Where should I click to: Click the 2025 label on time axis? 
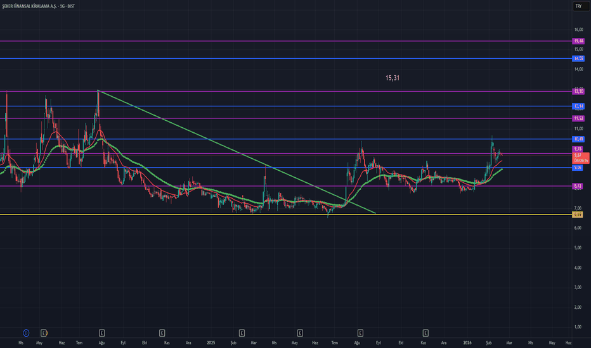coord(212,342)
